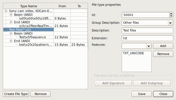Collapse Begin (AND) under Sony cam video
176x100 pixels.
11,14
